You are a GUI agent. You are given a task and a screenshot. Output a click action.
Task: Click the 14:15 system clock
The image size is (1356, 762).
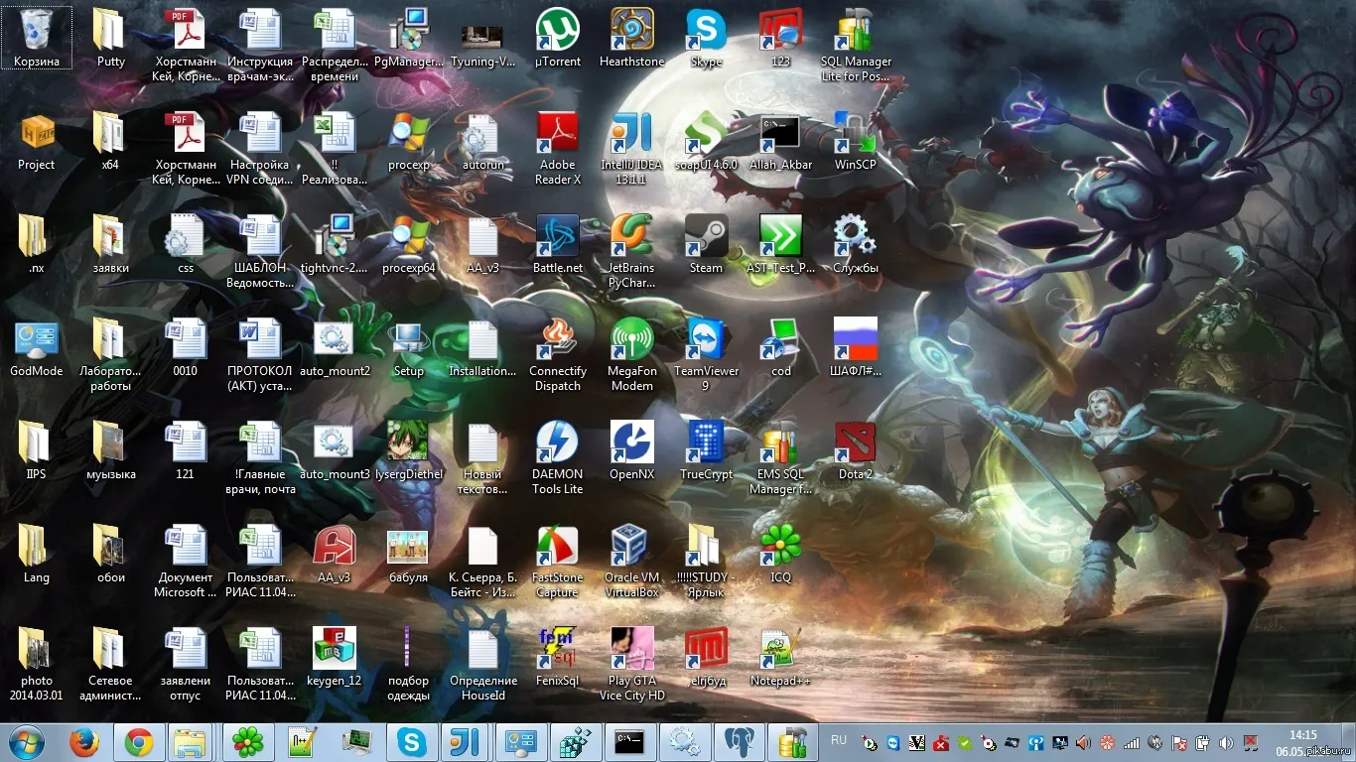pyautogui.click(x=1304, y=735)
